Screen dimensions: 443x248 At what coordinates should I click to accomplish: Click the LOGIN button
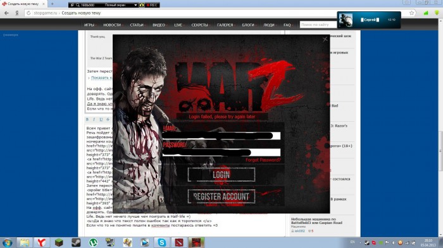[x=221, y=175]
